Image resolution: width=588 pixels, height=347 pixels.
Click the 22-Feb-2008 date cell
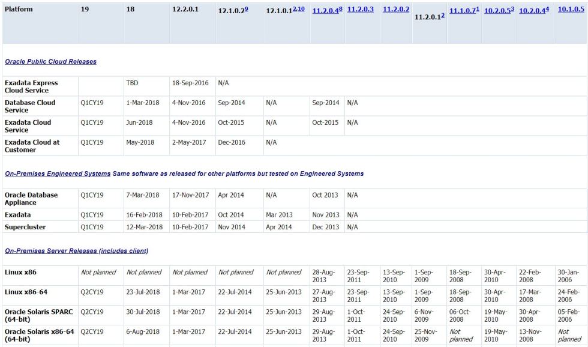(x=530, y=276)
